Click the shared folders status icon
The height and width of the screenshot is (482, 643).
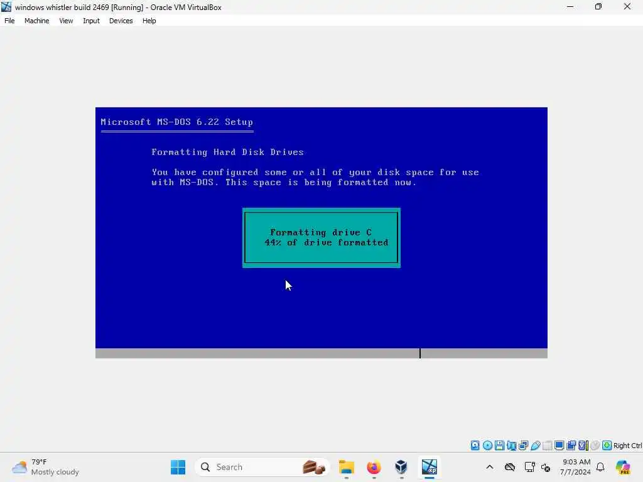click(x=547, y=446)
